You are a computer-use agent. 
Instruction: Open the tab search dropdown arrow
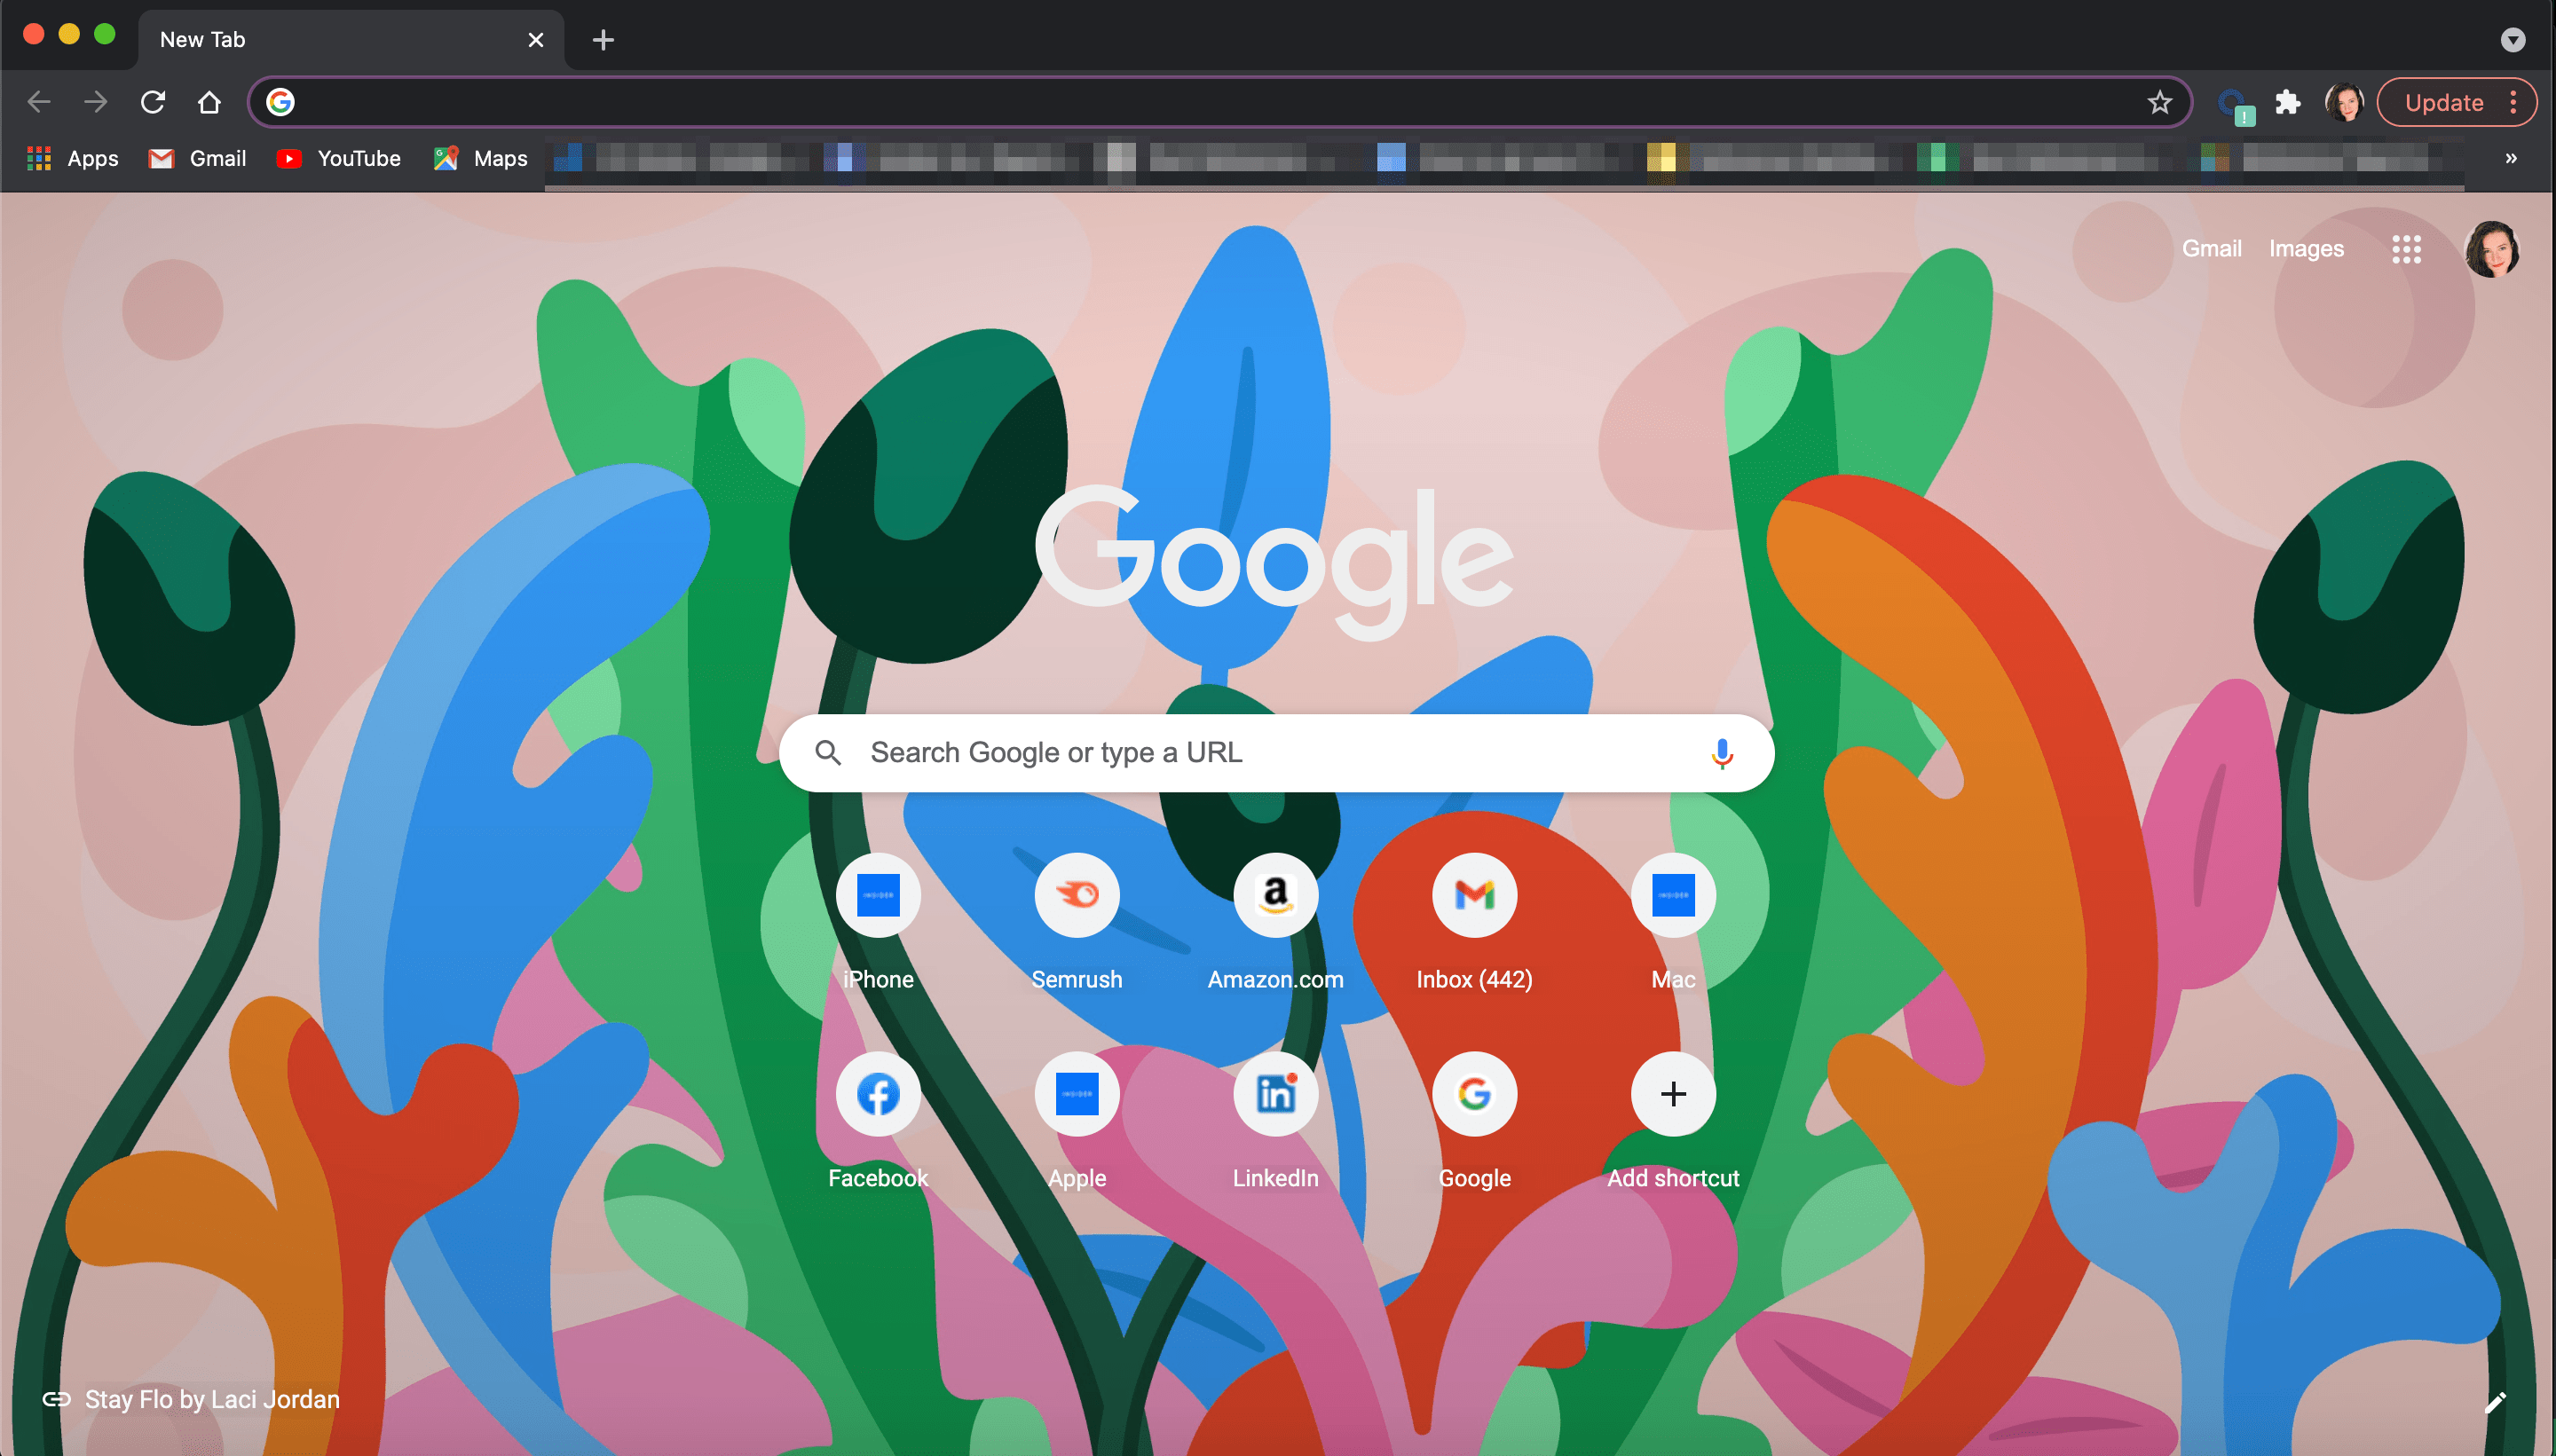pos(2513,40)
